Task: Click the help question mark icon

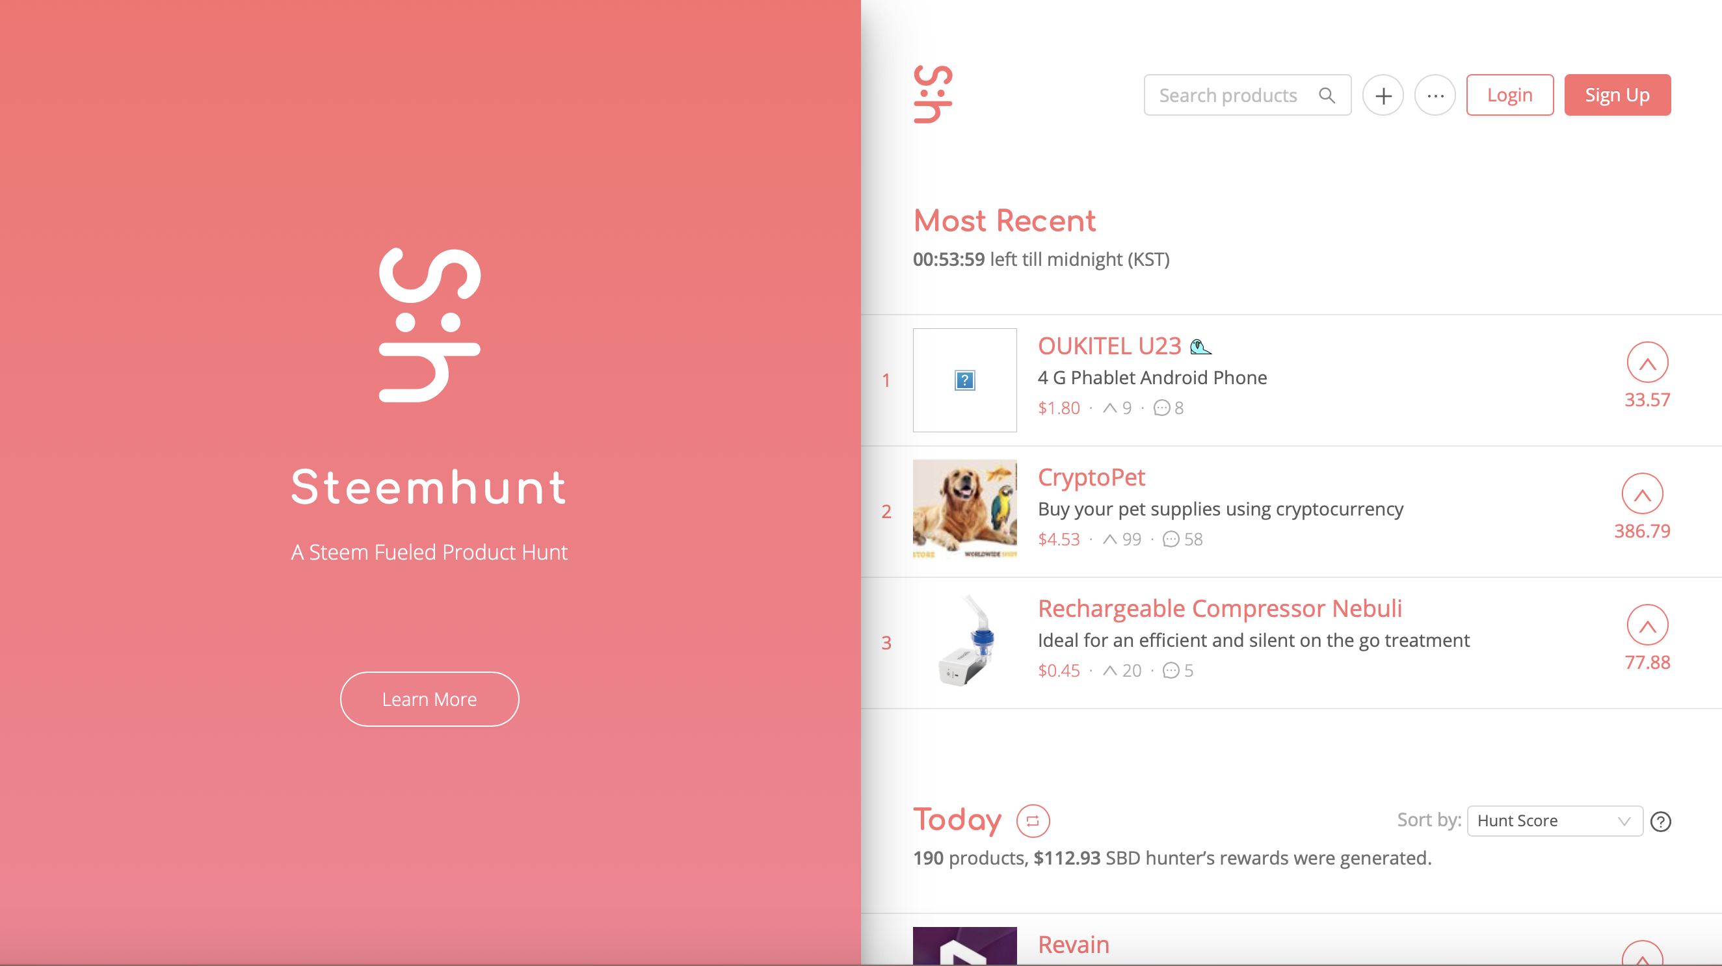Action: pos(1660,821)
